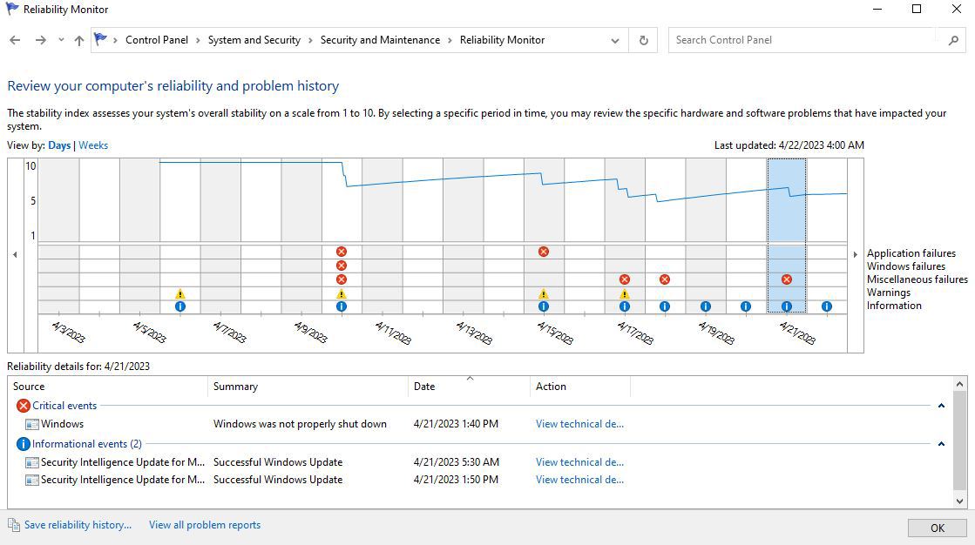Click the OK button
Screen dimensions: 975x545
point(937,528)
